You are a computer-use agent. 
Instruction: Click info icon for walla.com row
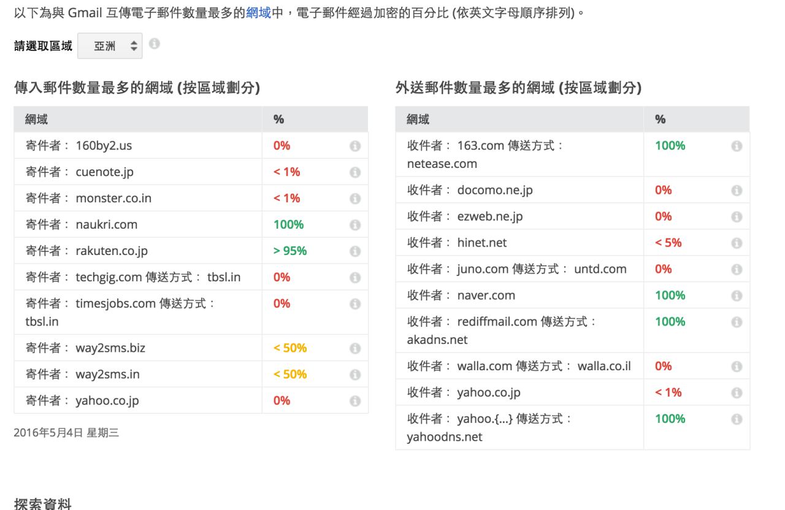click(736, 367)
